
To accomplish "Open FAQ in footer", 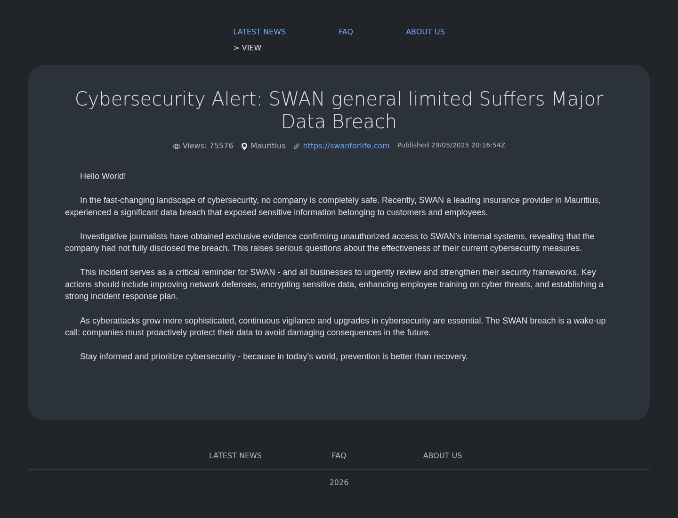I will pyautogui.click(x=339, y=456).
